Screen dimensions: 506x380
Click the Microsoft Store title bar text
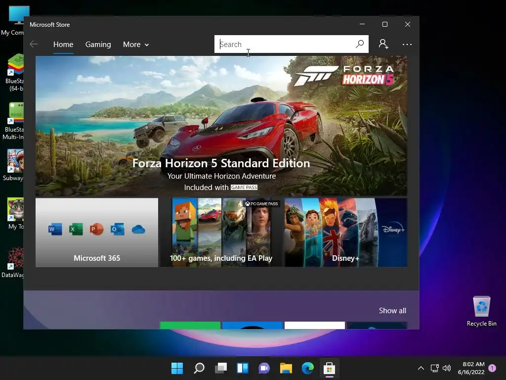click(50, 25)
